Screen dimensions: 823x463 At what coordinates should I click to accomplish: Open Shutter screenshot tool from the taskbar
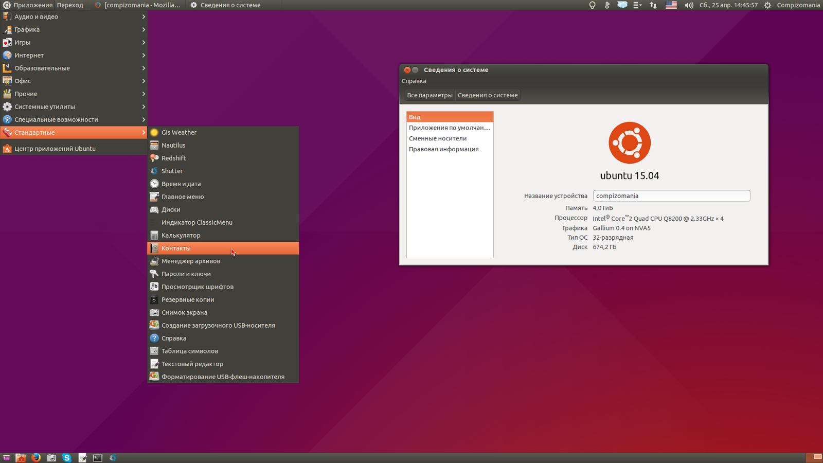click(x=51, y=457)
